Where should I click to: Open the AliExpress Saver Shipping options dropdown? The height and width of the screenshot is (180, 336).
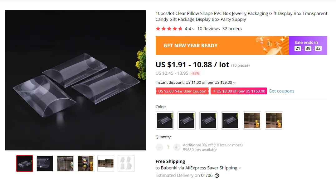click(x=240, y=168)
